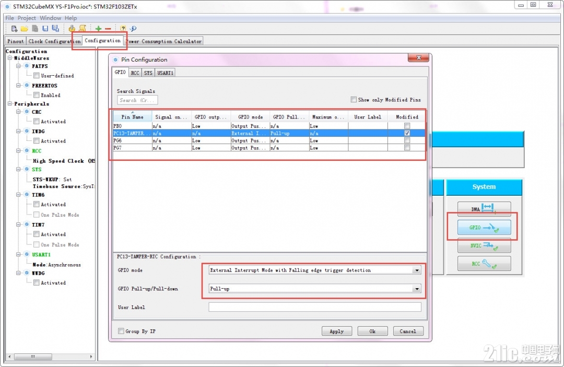Click the STM32CubeMX application title bar icon
Viewport: 564px width, 367px height.
[7, 6]
